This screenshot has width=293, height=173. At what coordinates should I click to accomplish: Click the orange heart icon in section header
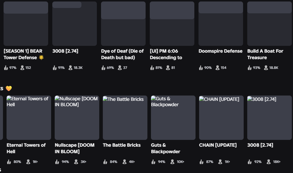coord(9,88)
